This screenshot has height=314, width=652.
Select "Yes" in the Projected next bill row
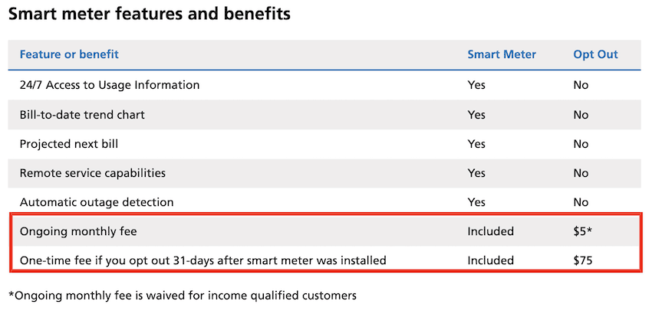click(x=476, y=144)
